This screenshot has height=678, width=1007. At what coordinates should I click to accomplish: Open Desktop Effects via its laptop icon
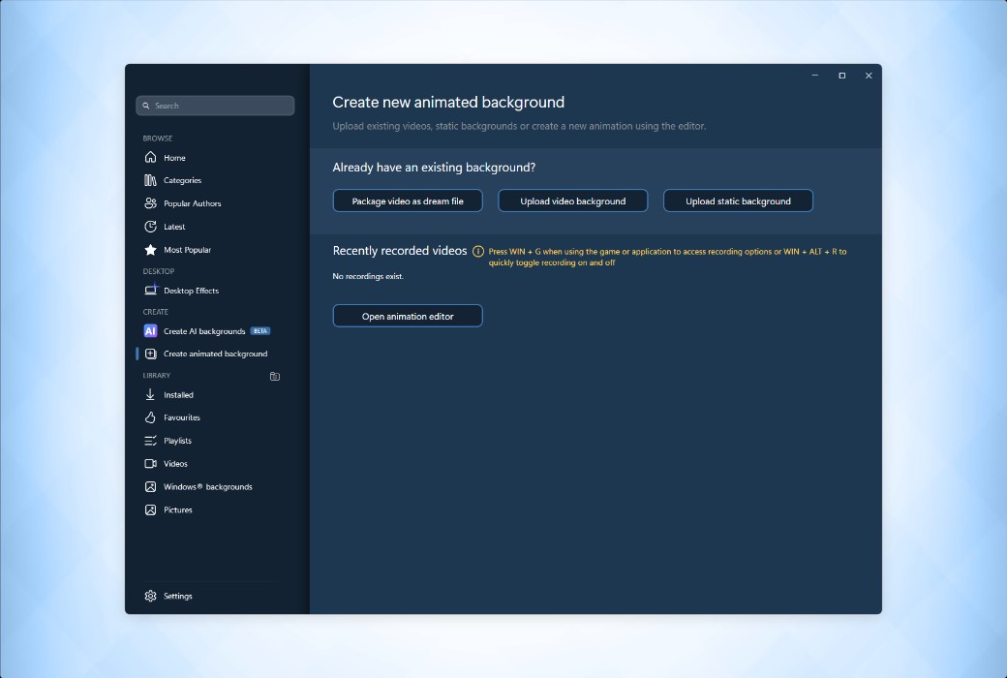tap(150, 290)
